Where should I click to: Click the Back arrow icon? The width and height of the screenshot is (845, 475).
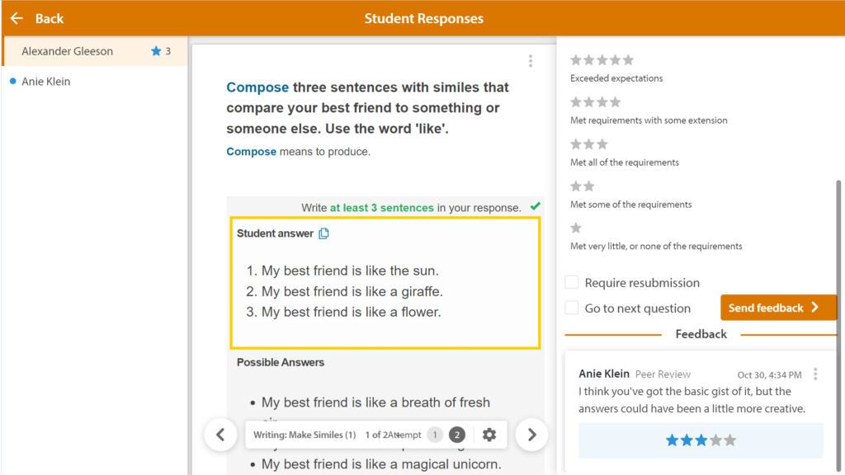[17, 18]
